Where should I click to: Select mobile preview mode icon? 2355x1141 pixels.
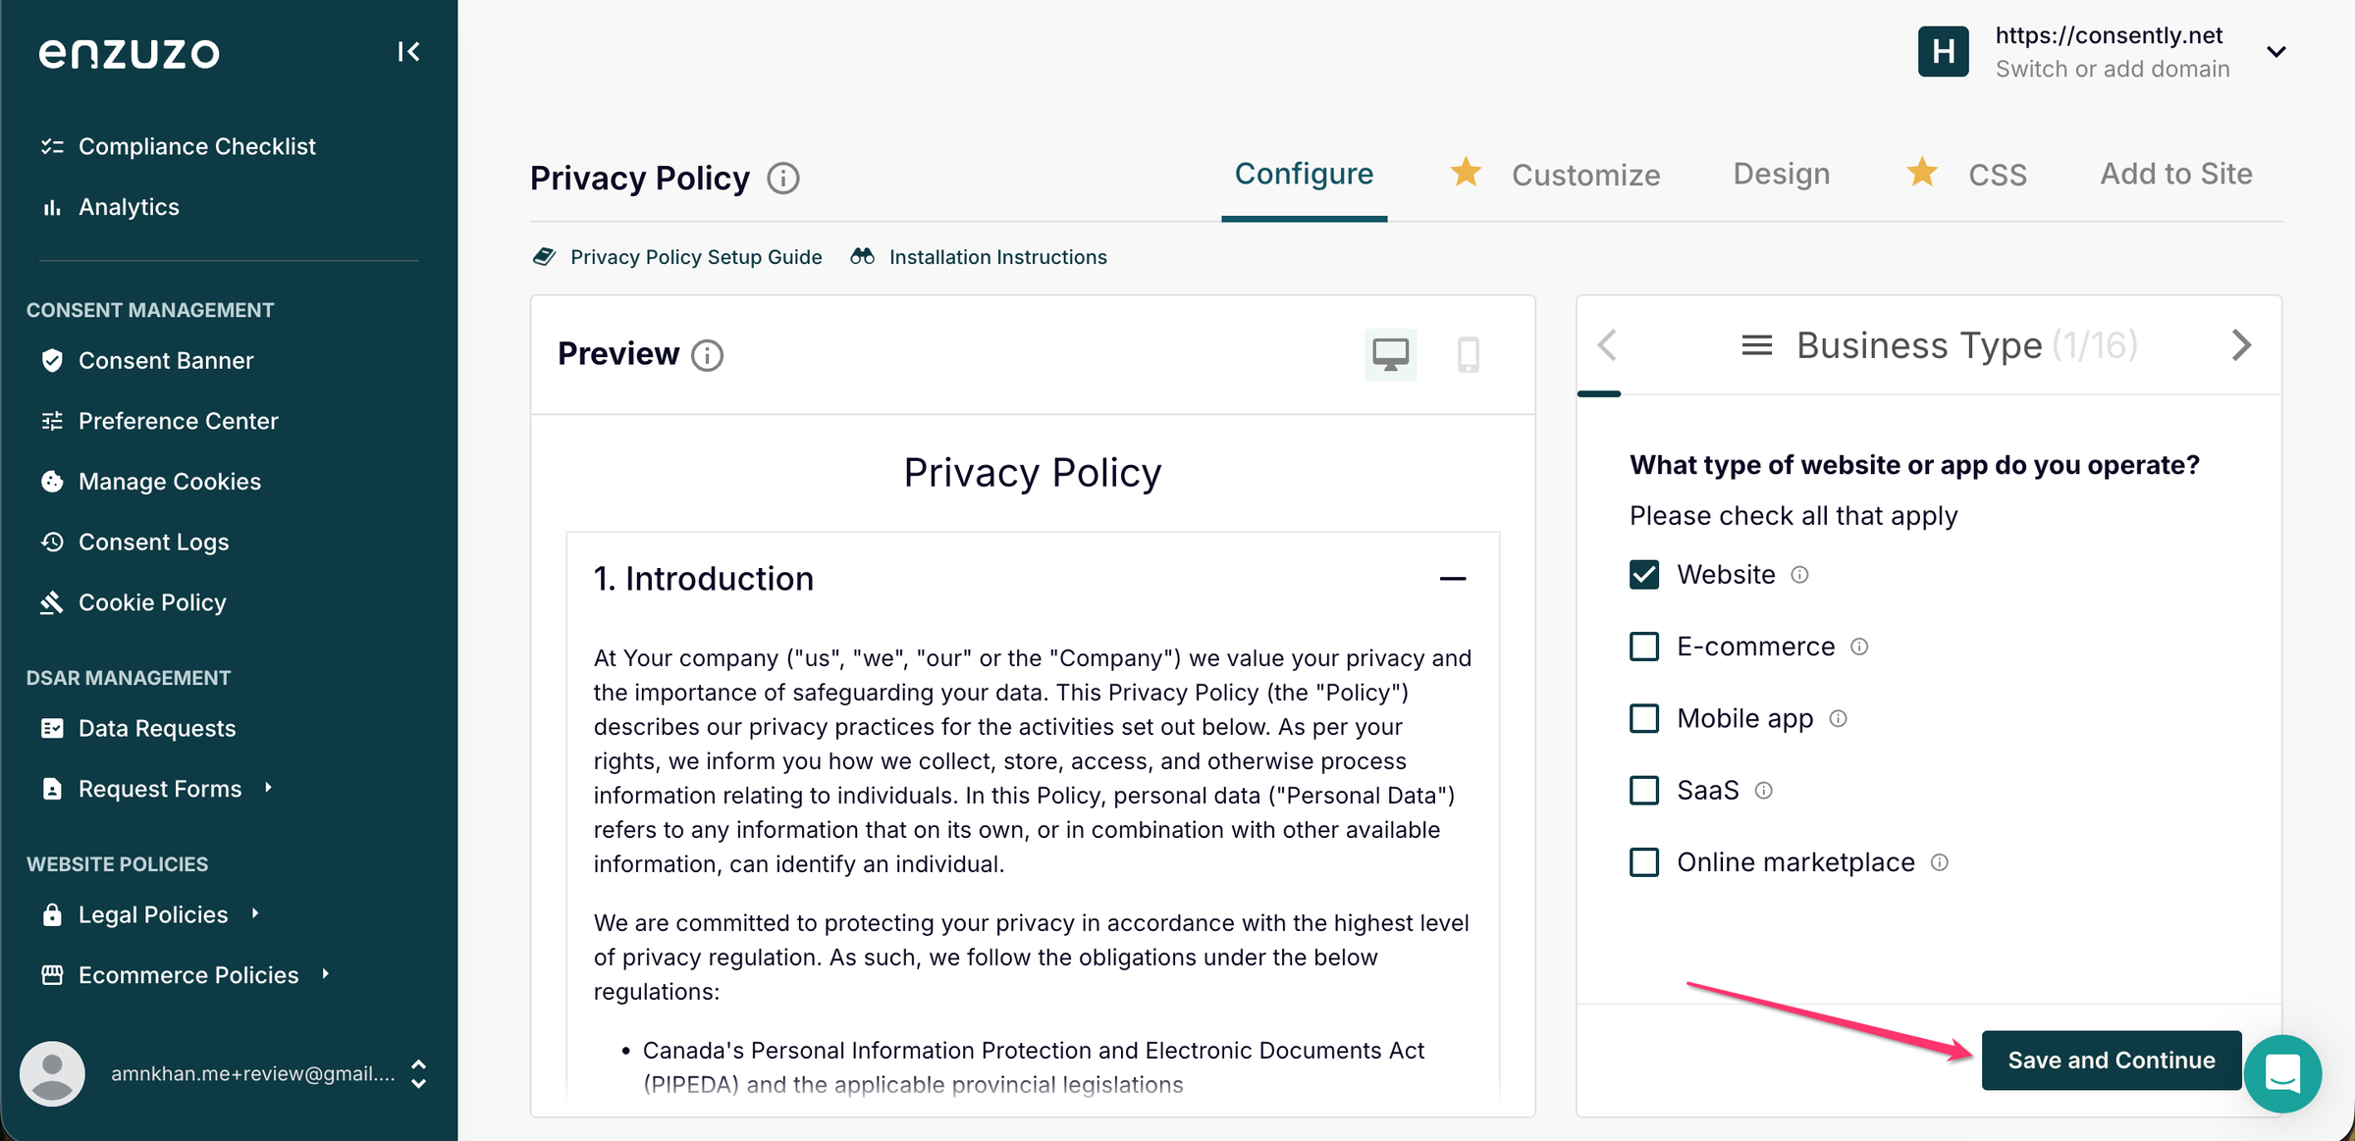click(1468, 354)
